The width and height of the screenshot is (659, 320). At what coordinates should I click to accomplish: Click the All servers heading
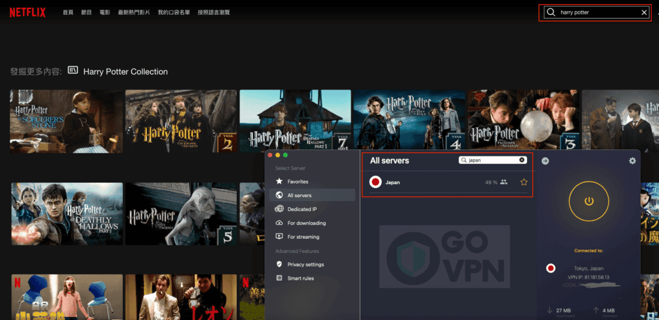pyautogui.click(x=389, y=160)
